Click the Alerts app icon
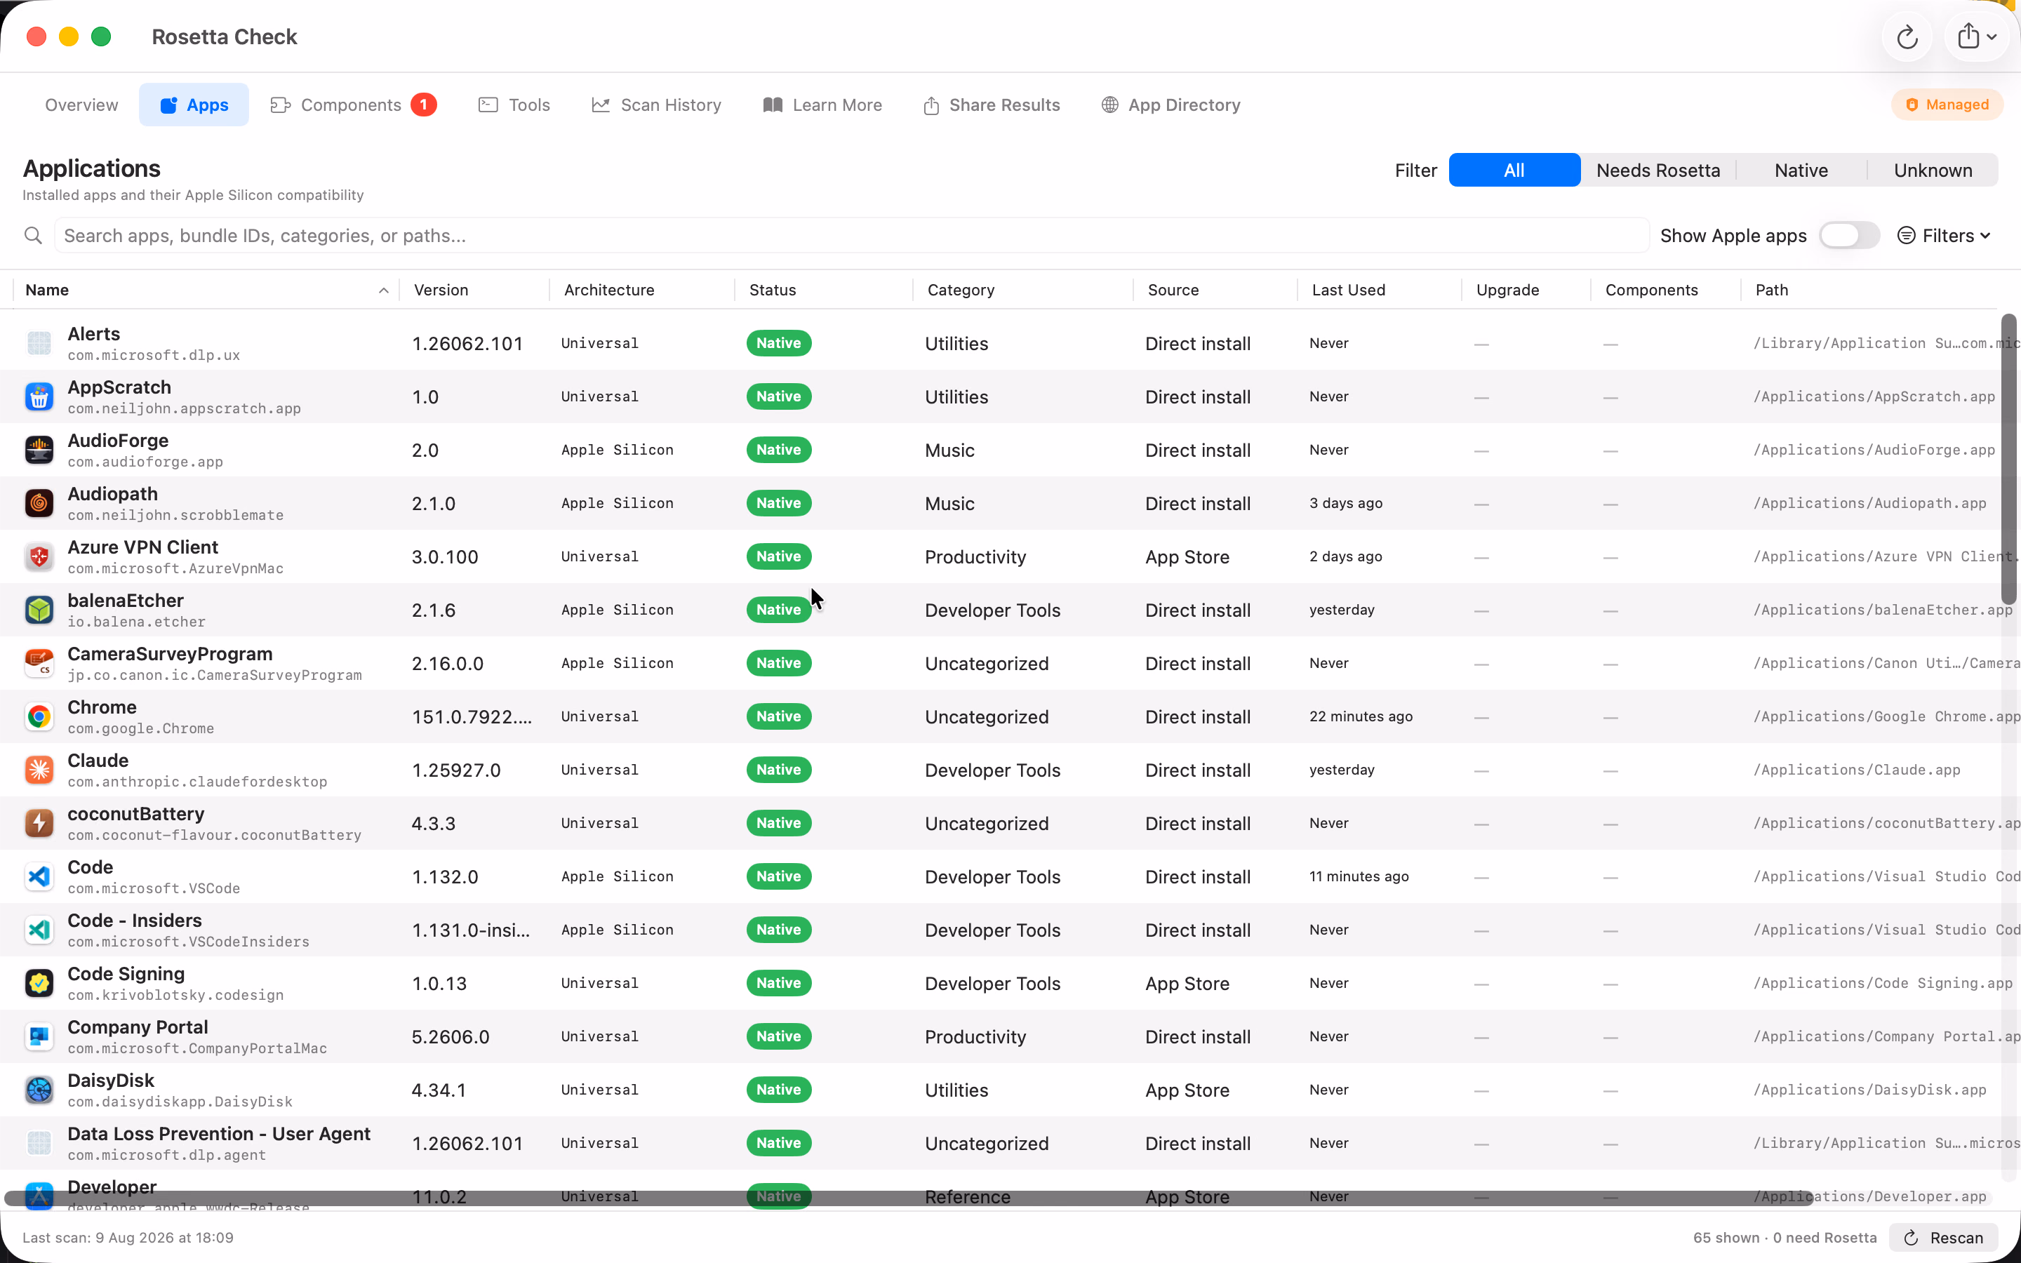Screen dimensions: 2021x1263 pos(39,343)
